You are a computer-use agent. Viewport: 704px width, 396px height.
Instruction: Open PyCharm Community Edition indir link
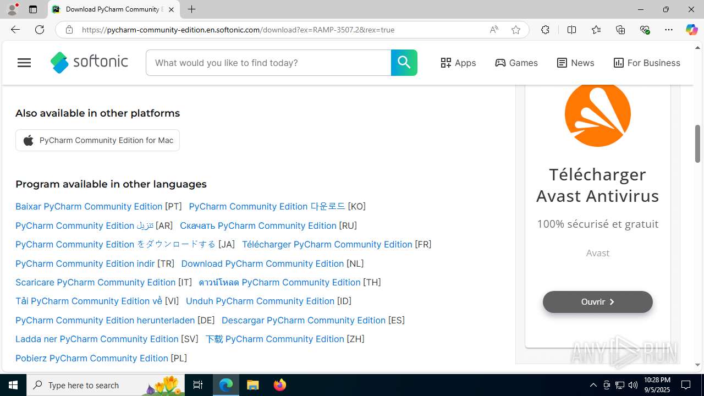tap(85, 263)
